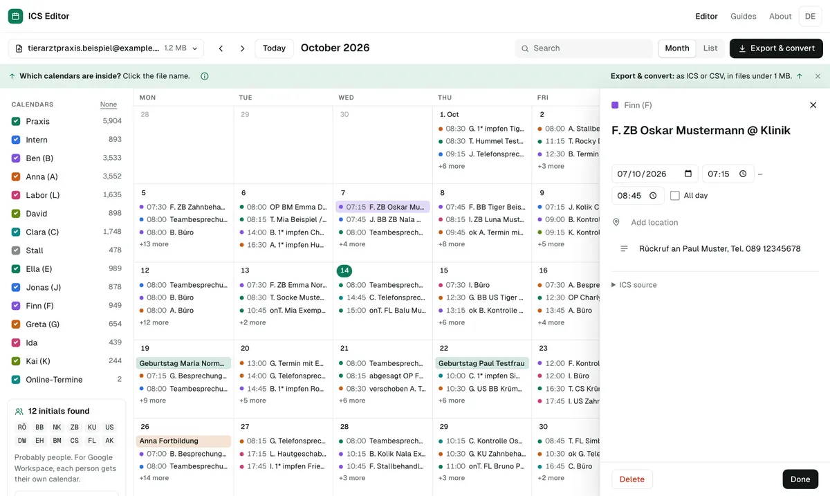Screen dimensions: 830x496
Task: Change language via DE button
Action: (810, 16)
